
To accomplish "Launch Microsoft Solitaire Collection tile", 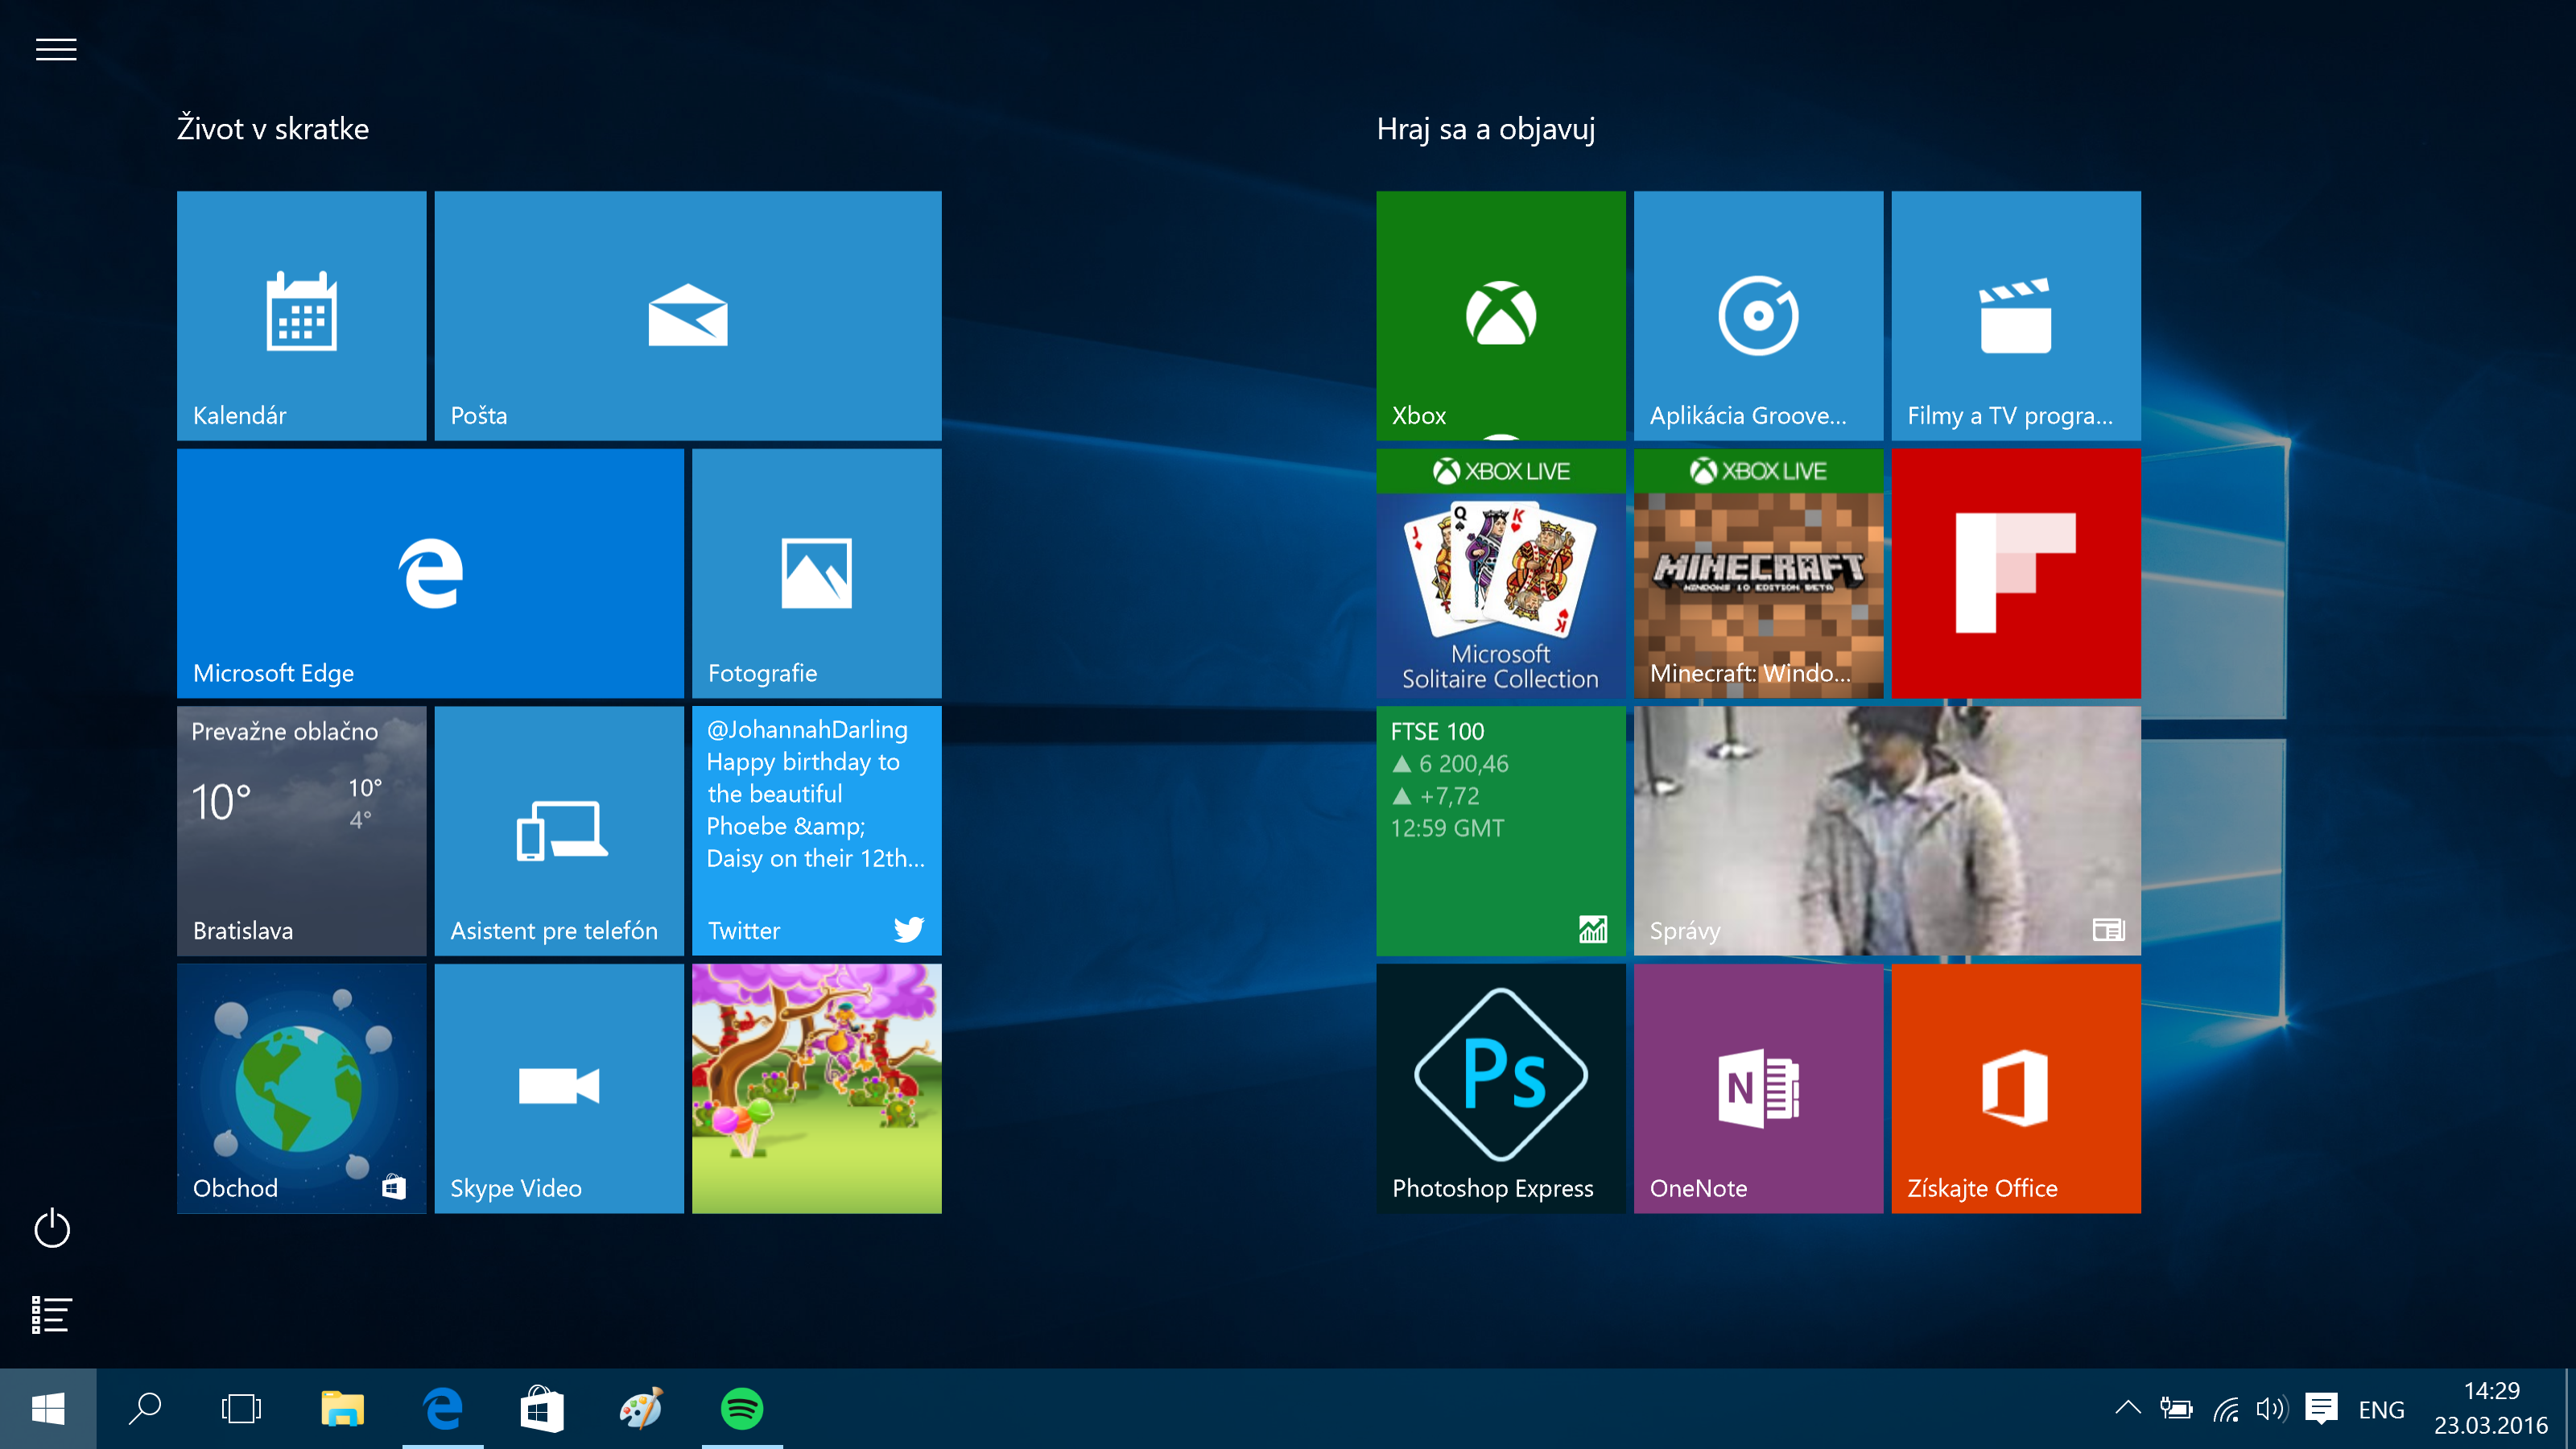I will tap(1500, 573).
